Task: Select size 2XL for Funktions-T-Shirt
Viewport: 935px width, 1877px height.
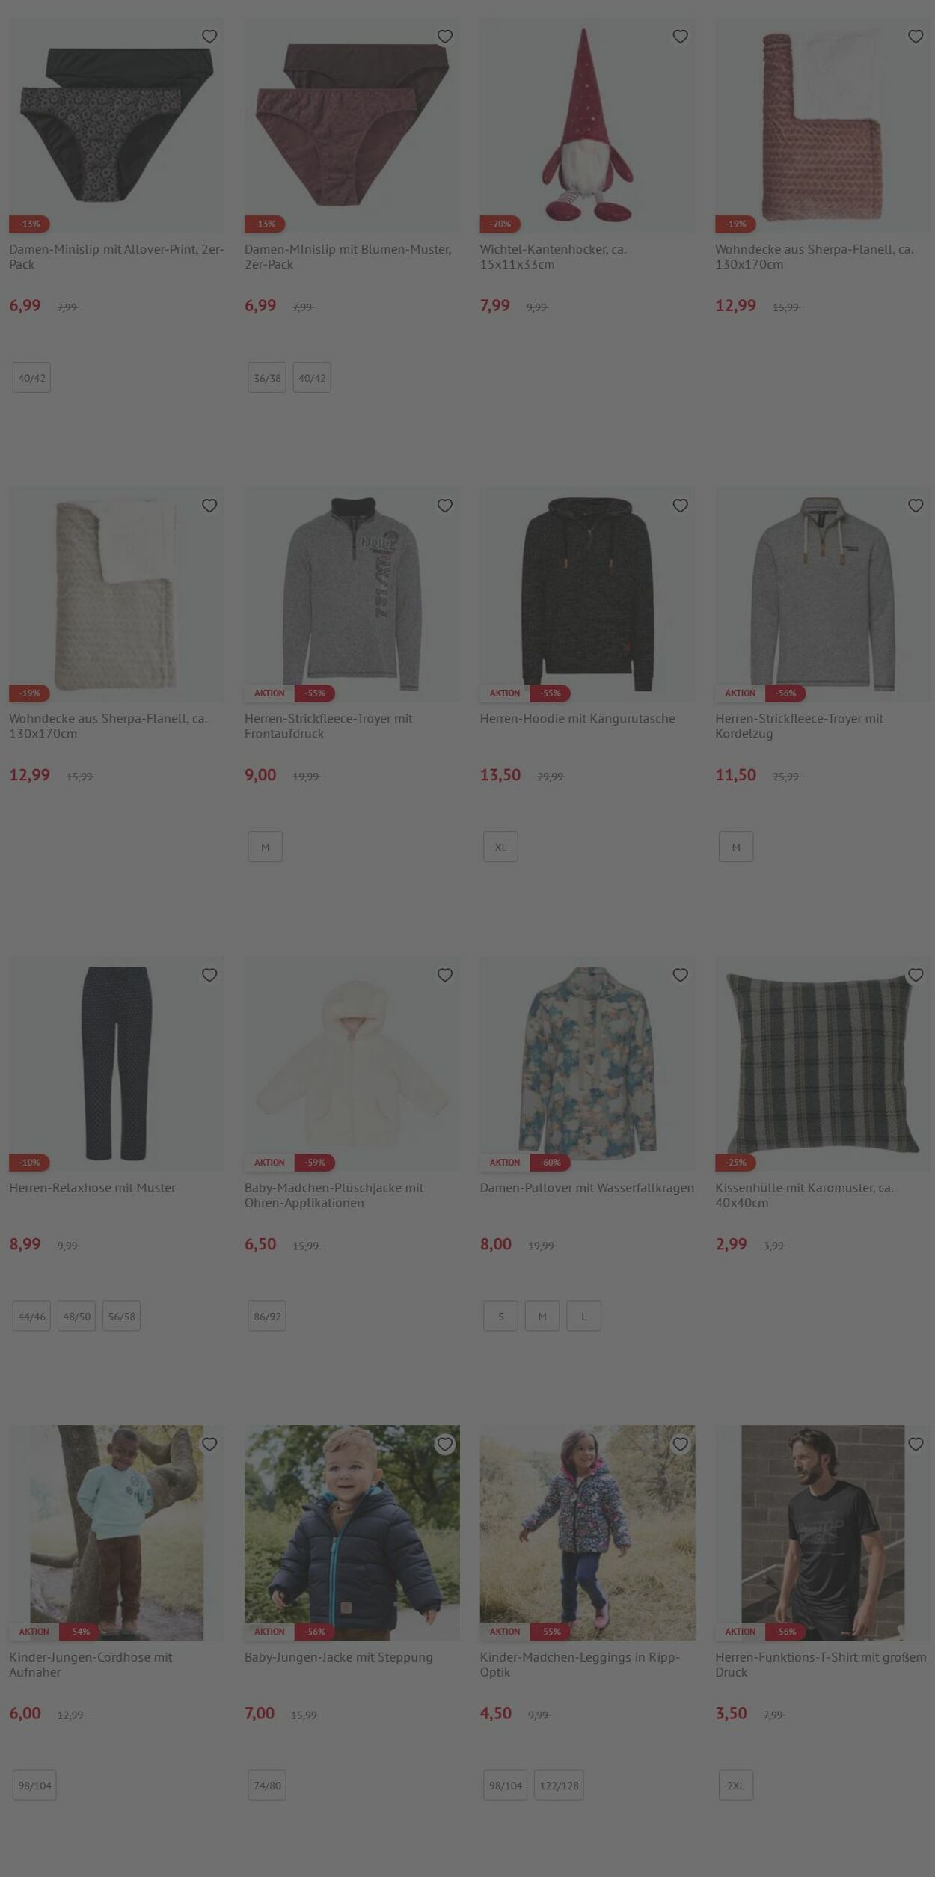Action: 736,1785
